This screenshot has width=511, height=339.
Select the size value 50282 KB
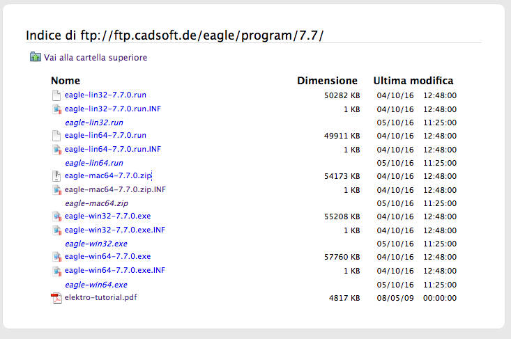tap(342, 95)
